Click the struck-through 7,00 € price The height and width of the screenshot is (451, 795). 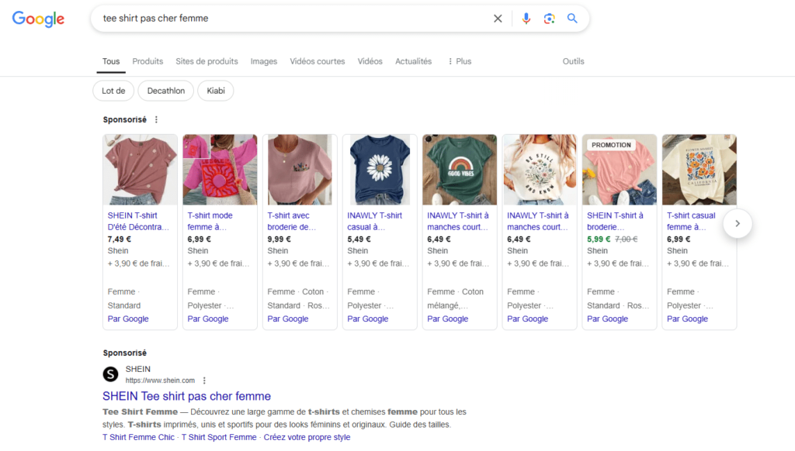(627, 239)
